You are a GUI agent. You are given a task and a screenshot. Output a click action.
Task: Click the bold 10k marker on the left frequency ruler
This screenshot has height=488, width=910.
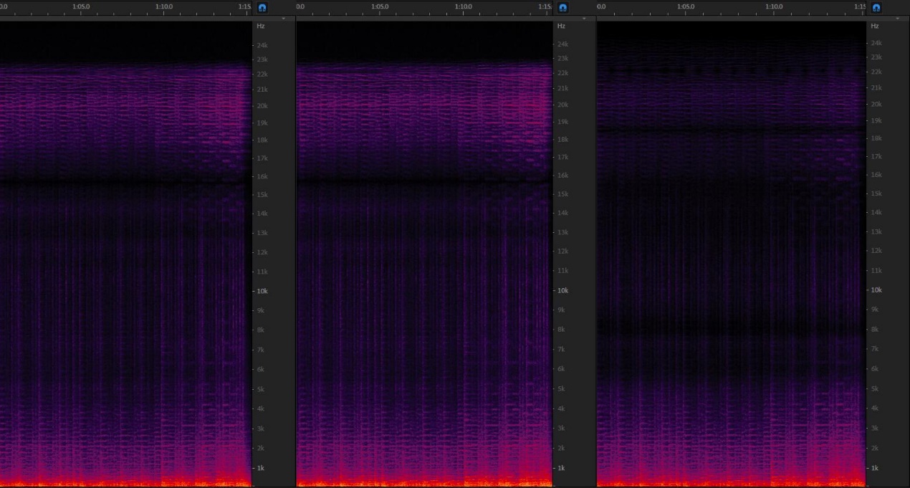262,290
